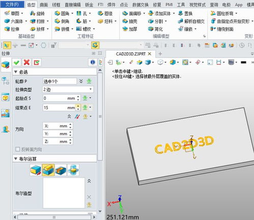The image size is (254, 220).
Task: Select the 缠绕到面 wrap to face tool
Action: tap(222, 29)
